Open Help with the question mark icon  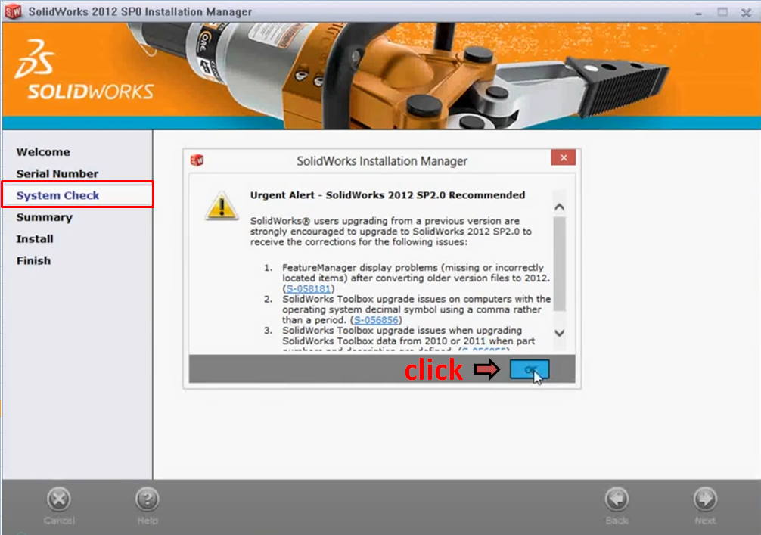click(x=147, y=499)
